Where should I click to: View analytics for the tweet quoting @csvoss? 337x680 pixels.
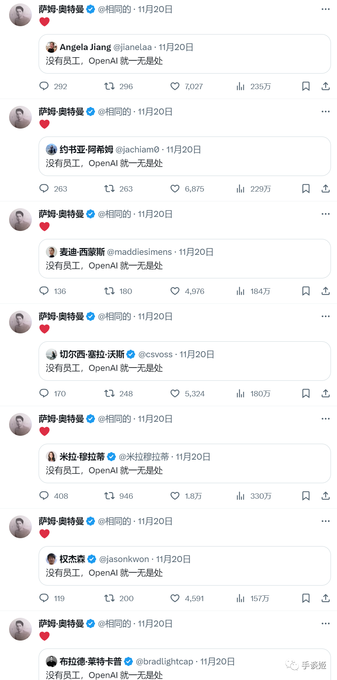241,394
